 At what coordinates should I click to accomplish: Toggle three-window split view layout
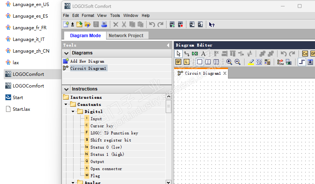(216, 62)
